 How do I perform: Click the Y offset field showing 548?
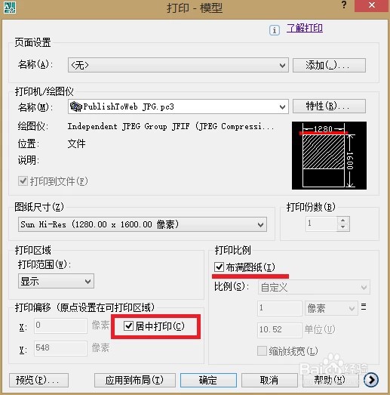60,348
